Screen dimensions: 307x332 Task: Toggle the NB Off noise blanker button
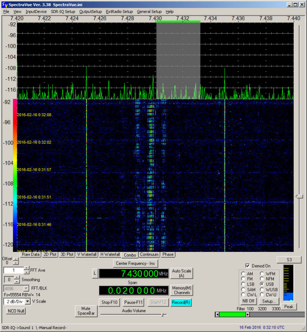pyautogui.click(x=249, y=301)
